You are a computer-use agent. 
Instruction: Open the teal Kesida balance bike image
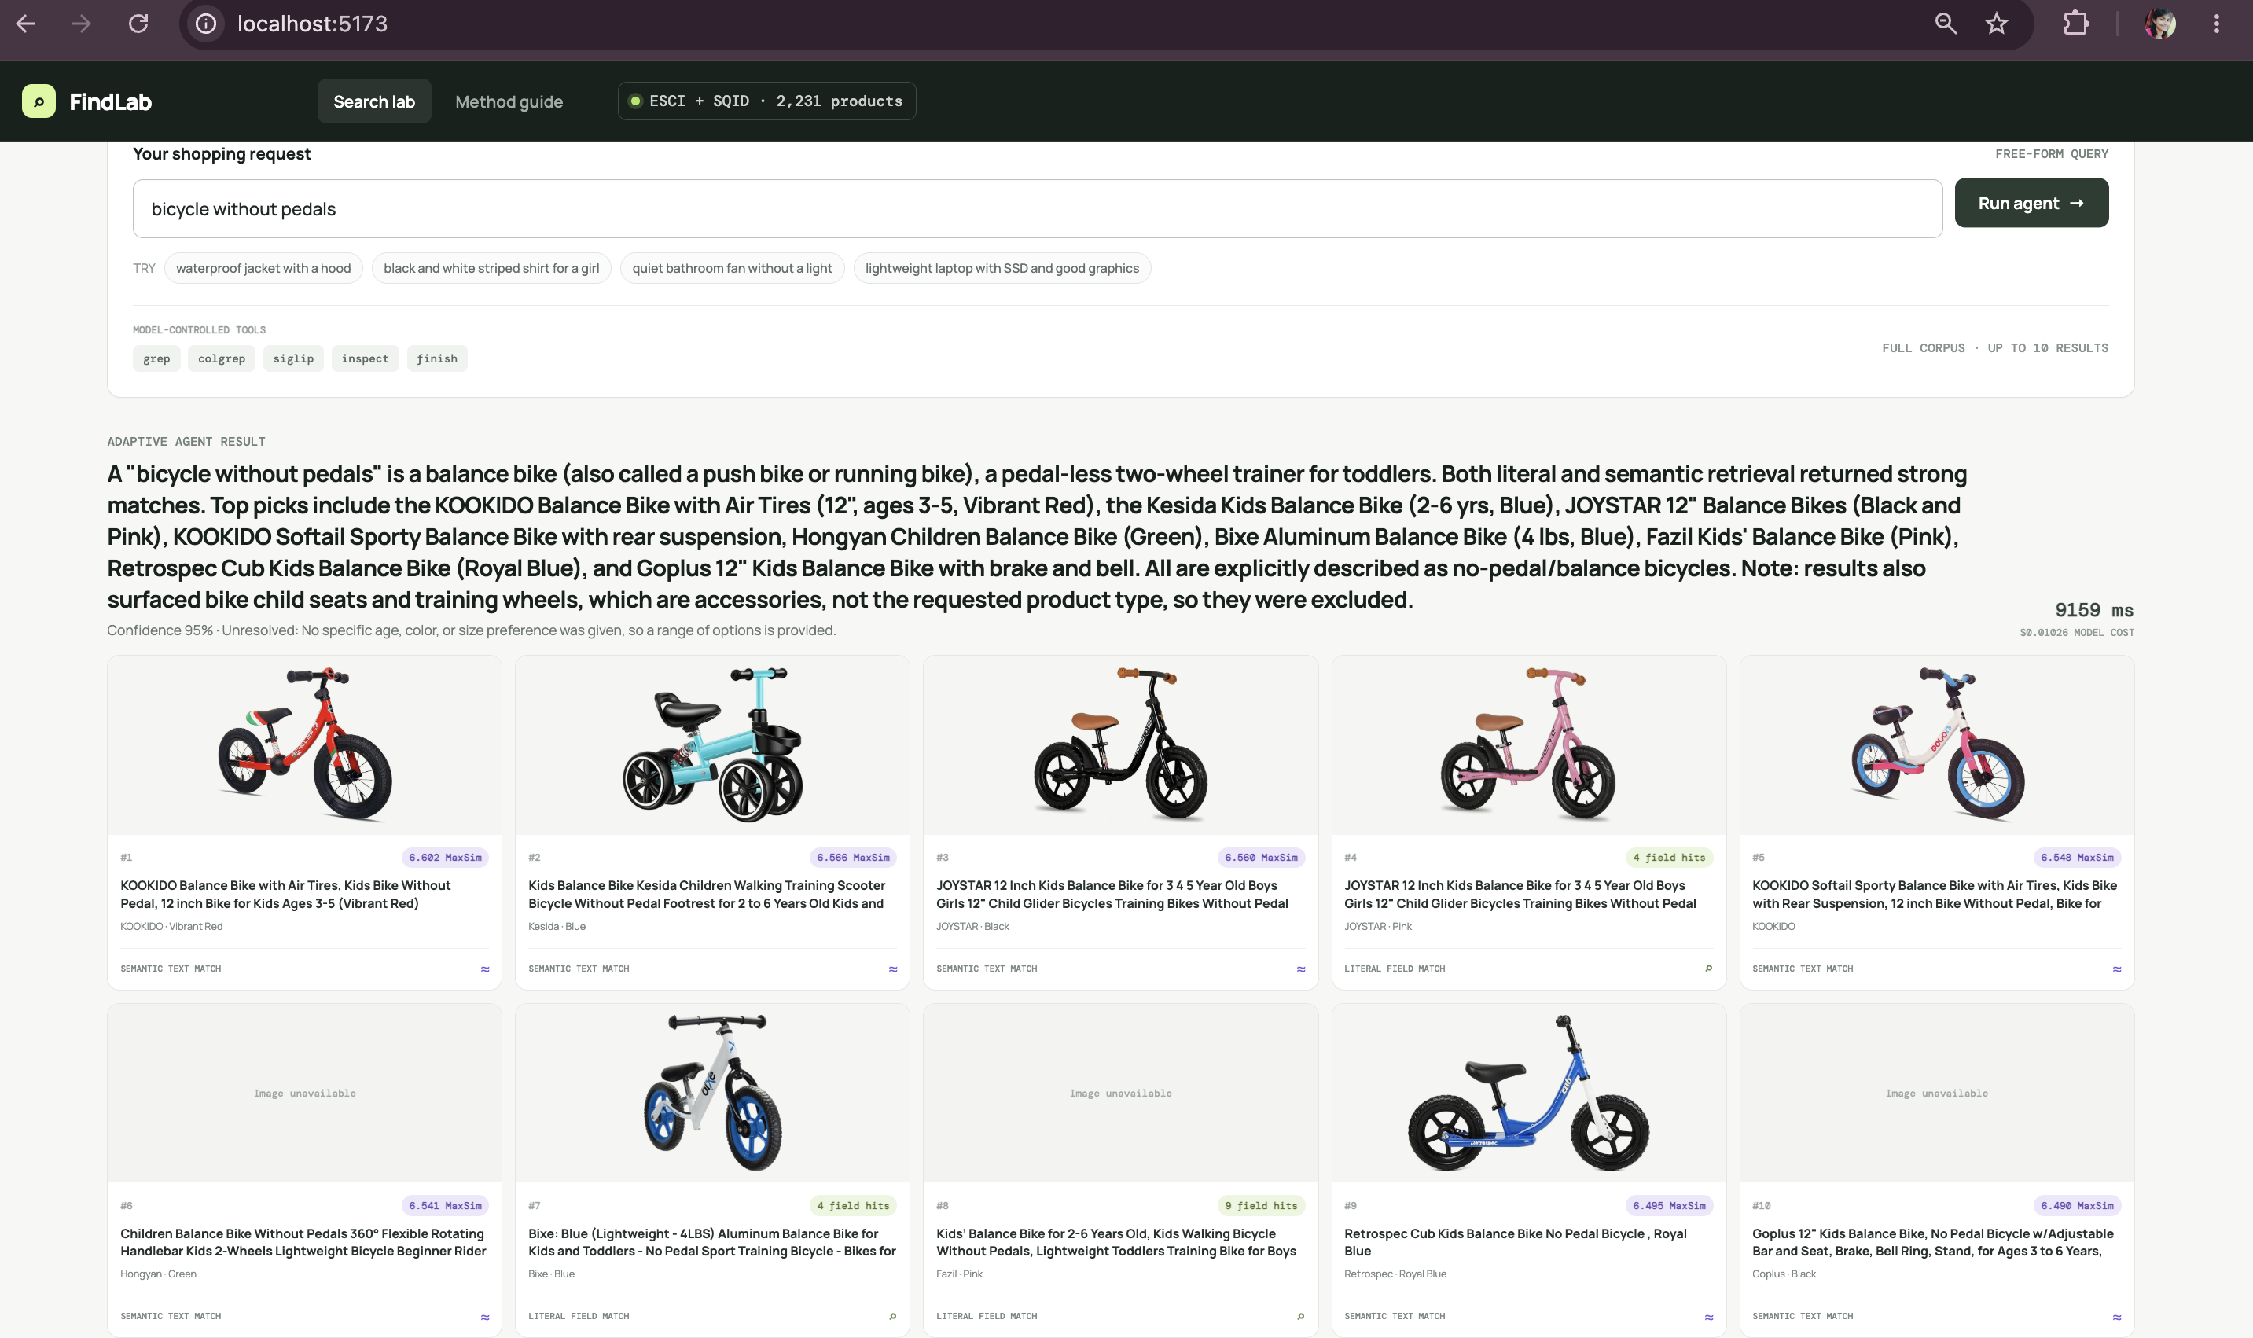[712, 744]
